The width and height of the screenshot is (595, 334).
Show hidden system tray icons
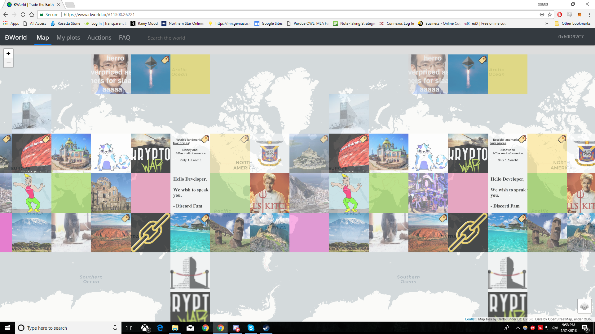tap(518, 328)
